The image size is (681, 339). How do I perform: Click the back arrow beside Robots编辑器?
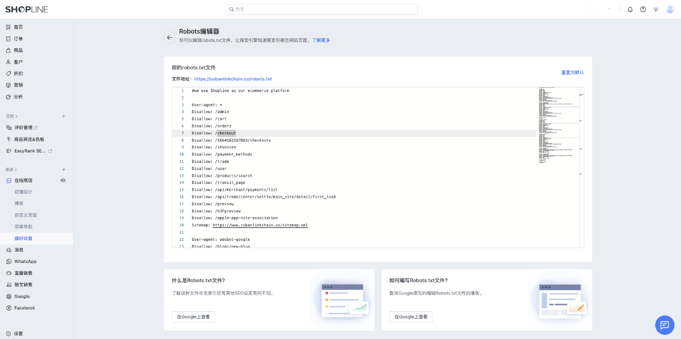tap(169, 38)
